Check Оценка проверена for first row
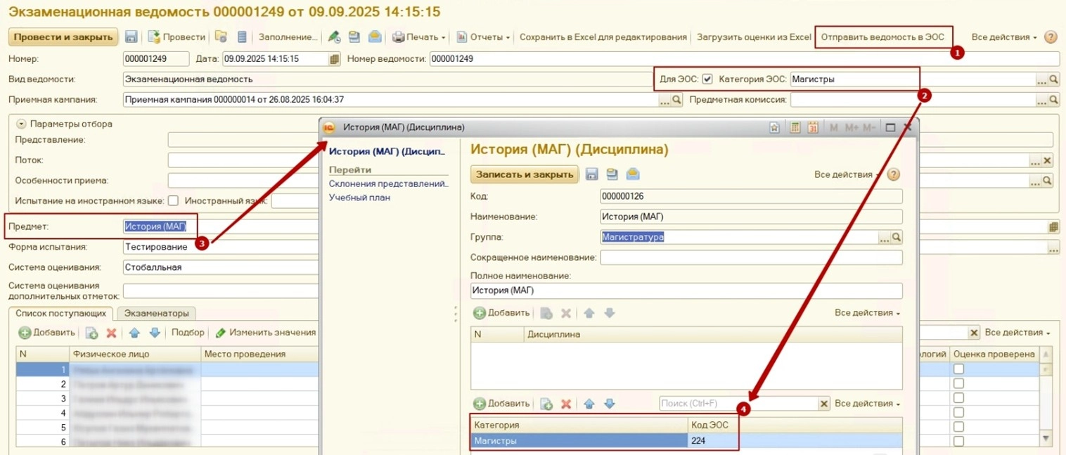This screenshot has height=455, width=1066. click(958, 369)
